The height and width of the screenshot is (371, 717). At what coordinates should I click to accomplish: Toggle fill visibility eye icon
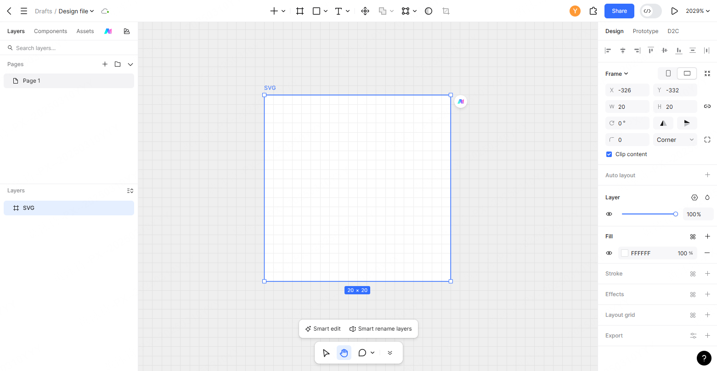point(609,253)
